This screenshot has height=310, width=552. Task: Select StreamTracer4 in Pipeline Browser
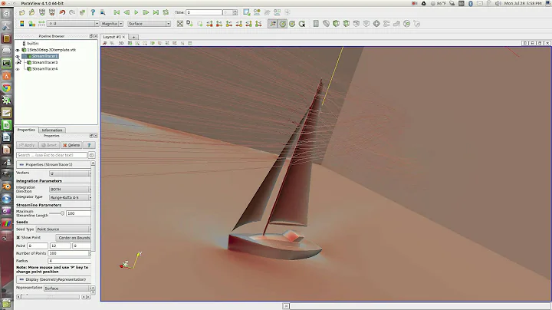pos(44,69)
